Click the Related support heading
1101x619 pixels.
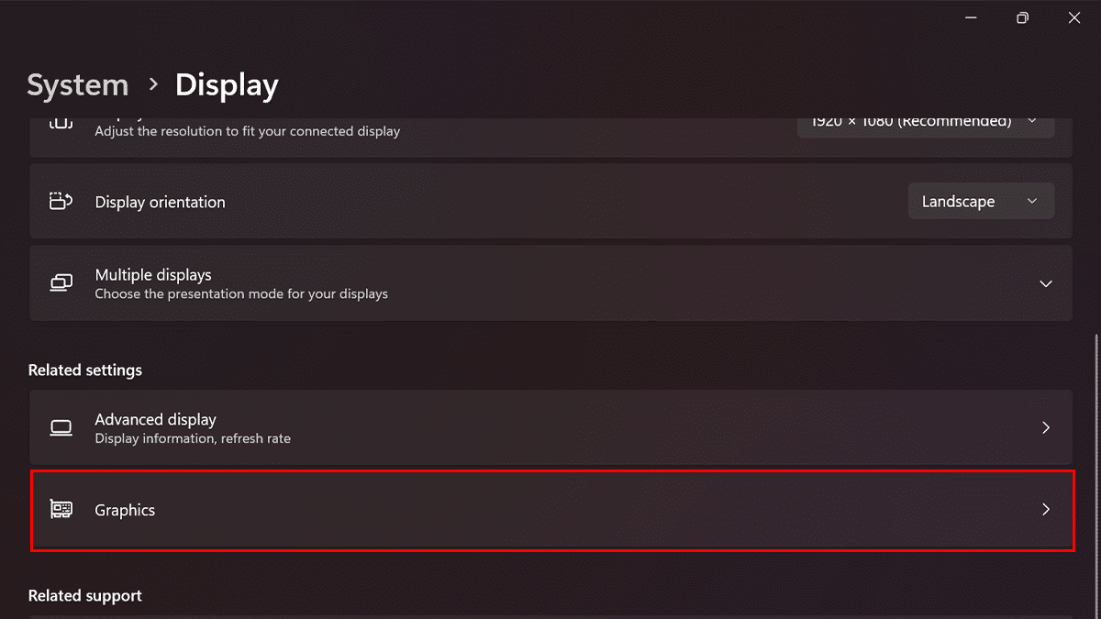click(84, 595)
